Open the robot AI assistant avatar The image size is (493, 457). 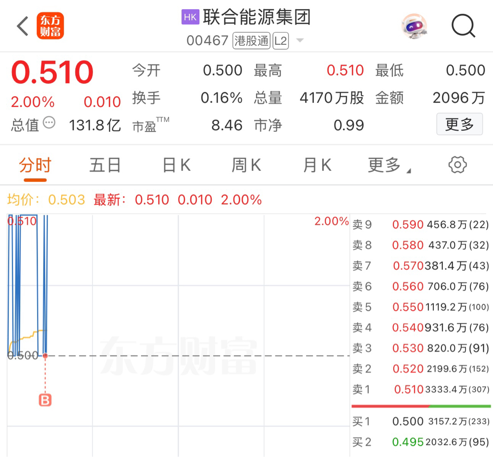point(415,26)
